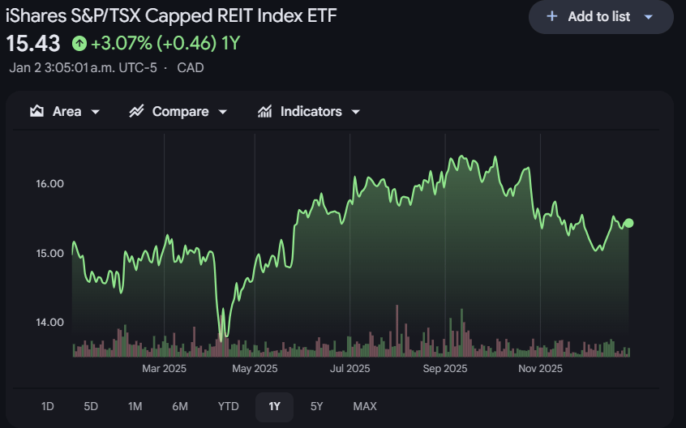Expand the Indicators dropdown arrow
This screenshot has height=428, width=686.
click(356, 112)
